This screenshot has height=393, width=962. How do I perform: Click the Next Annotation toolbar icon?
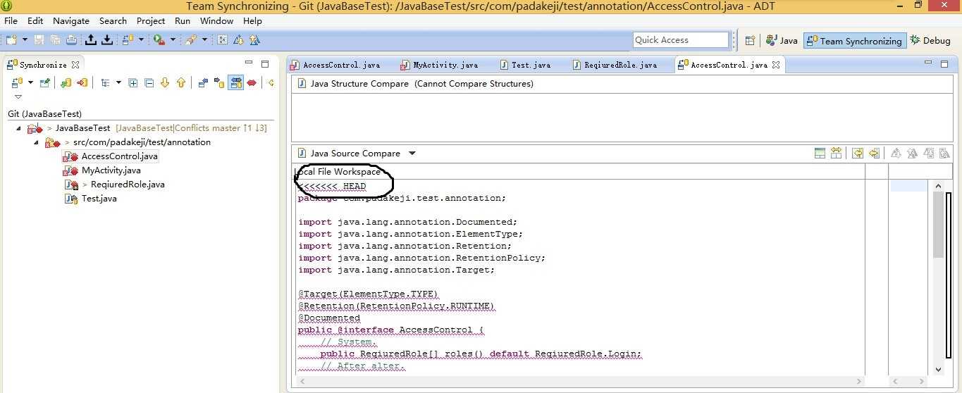[239, 40]
